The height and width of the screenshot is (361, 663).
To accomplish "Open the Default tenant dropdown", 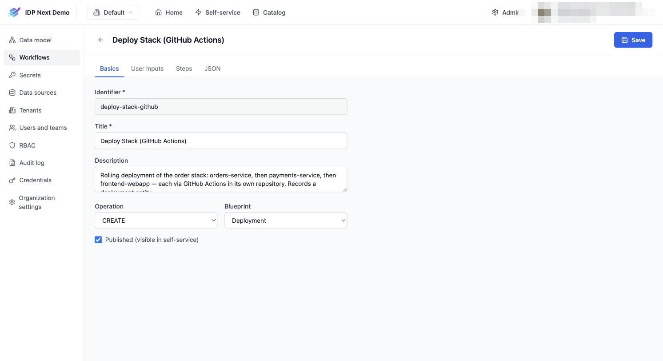I will click(113, 12).
